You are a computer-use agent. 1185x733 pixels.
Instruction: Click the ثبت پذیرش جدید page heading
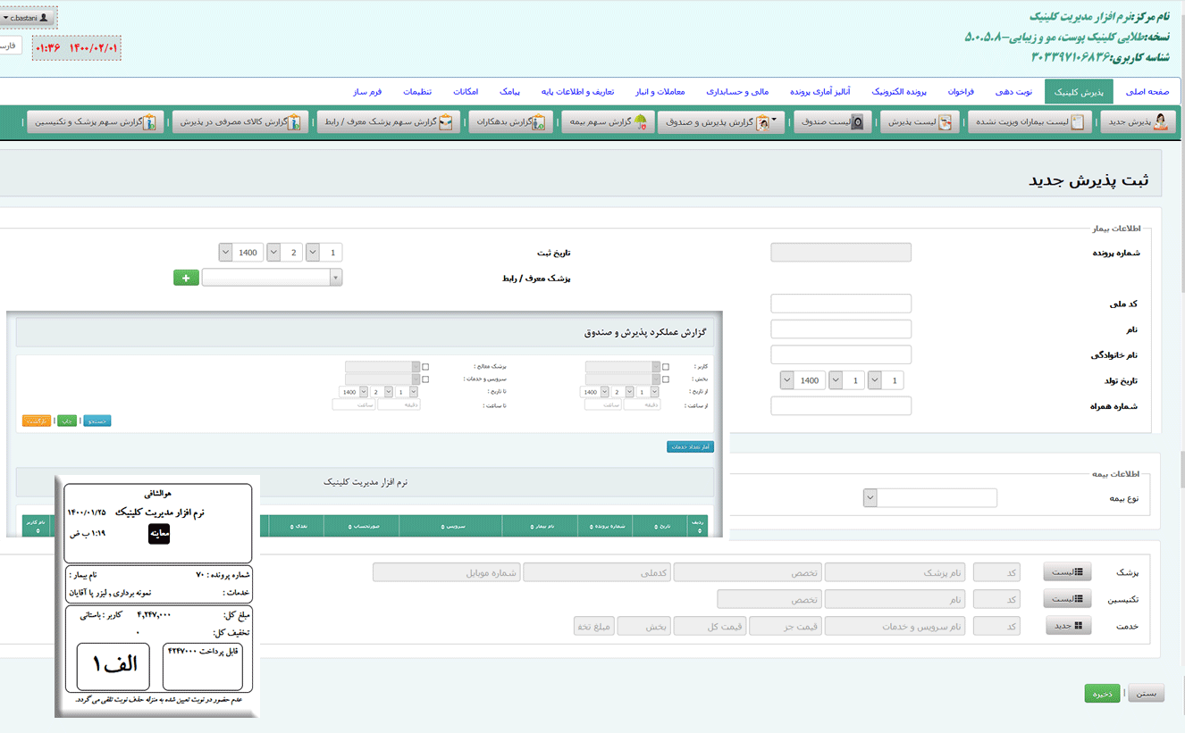tap(1089, 179)
